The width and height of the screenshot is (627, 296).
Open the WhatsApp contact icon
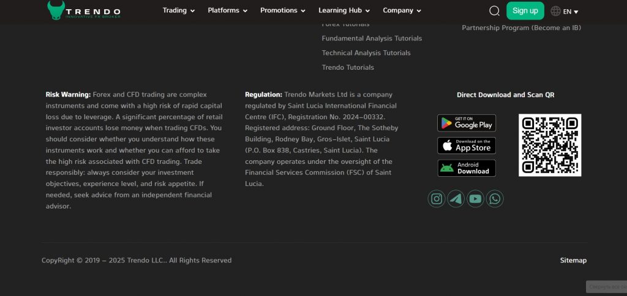click(495, 198)
